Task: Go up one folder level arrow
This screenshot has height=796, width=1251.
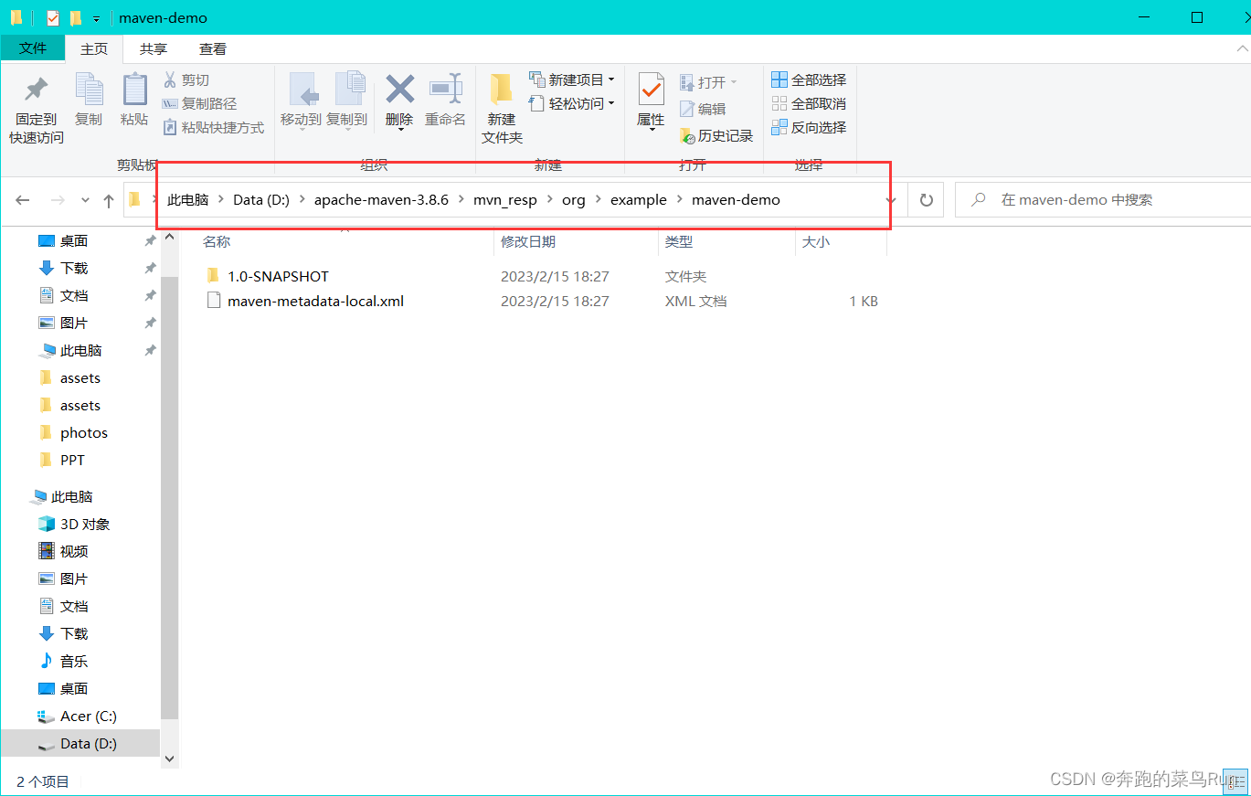Action: click(x=109, y=200)
